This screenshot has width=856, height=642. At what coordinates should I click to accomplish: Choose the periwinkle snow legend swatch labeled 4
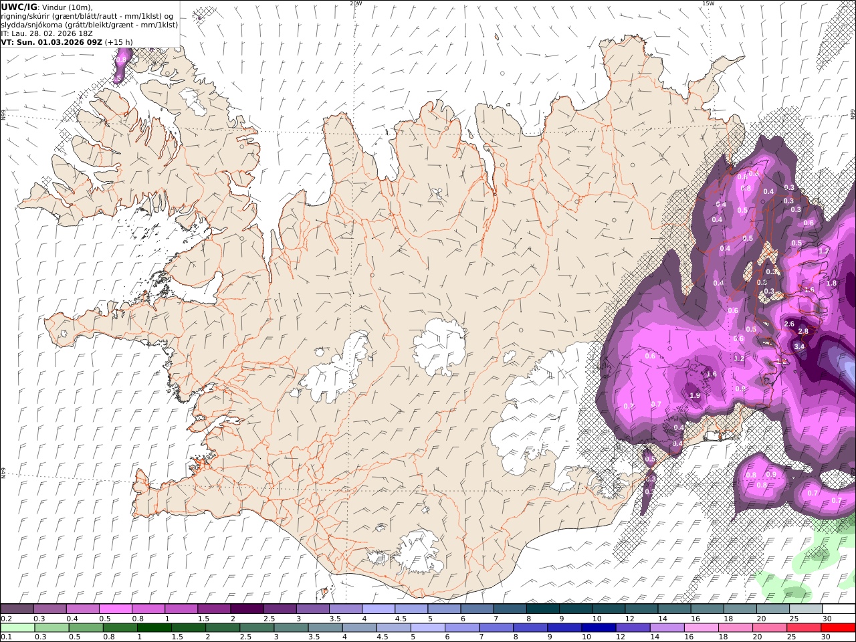[378, 609]
